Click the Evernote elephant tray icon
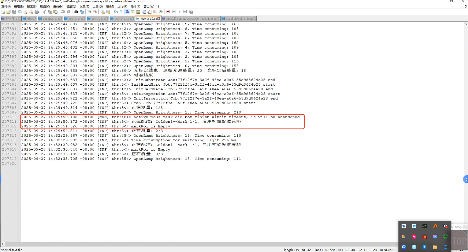 [445, 237]
